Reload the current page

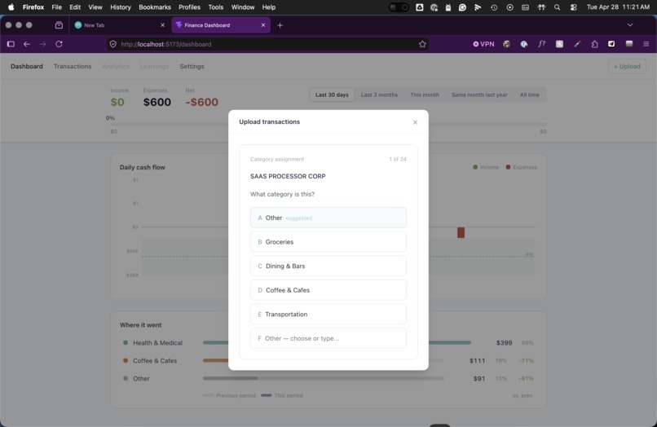(59, 44)
